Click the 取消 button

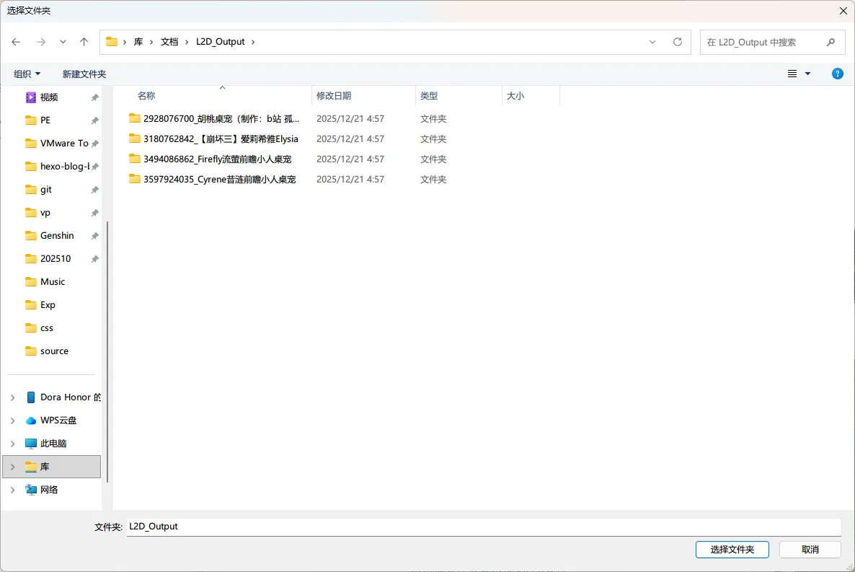[810, 550]
